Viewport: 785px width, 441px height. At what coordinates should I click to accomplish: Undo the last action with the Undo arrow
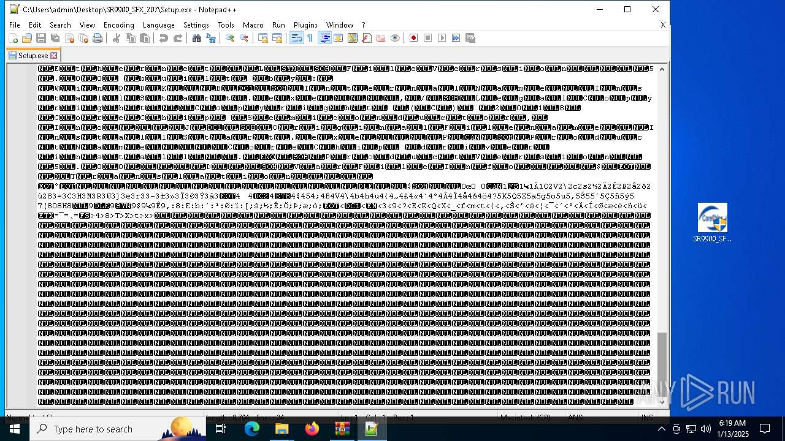pyautogui.click(x=164, y=38)
